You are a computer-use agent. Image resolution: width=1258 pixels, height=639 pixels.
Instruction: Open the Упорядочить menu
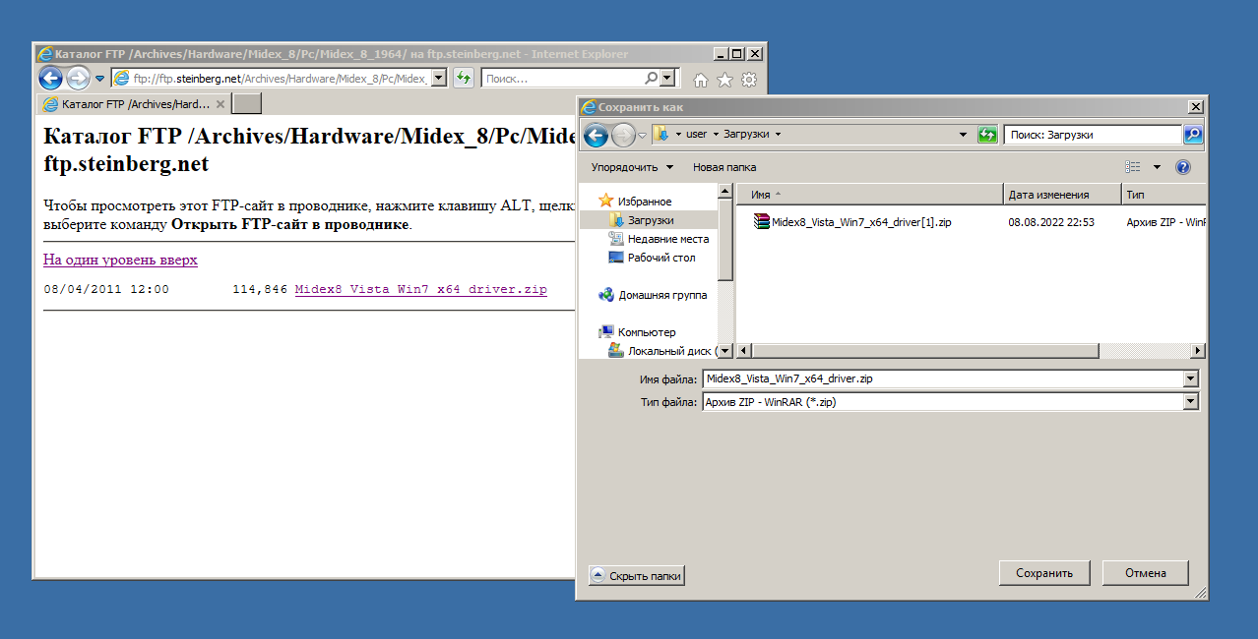point(632,167)
